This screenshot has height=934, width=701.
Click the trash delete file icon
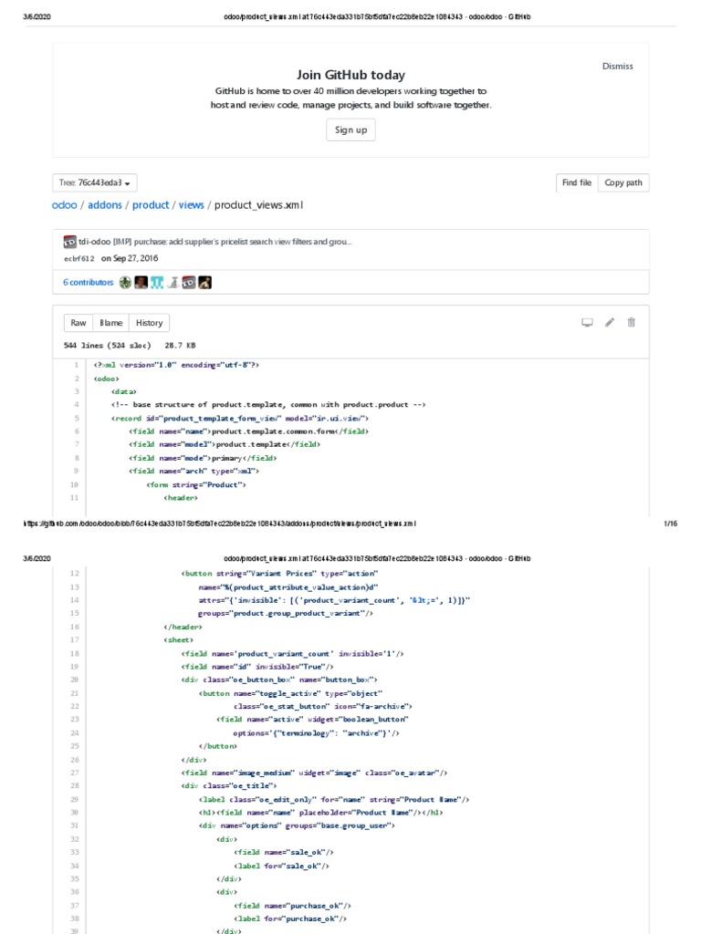[632, 322]
